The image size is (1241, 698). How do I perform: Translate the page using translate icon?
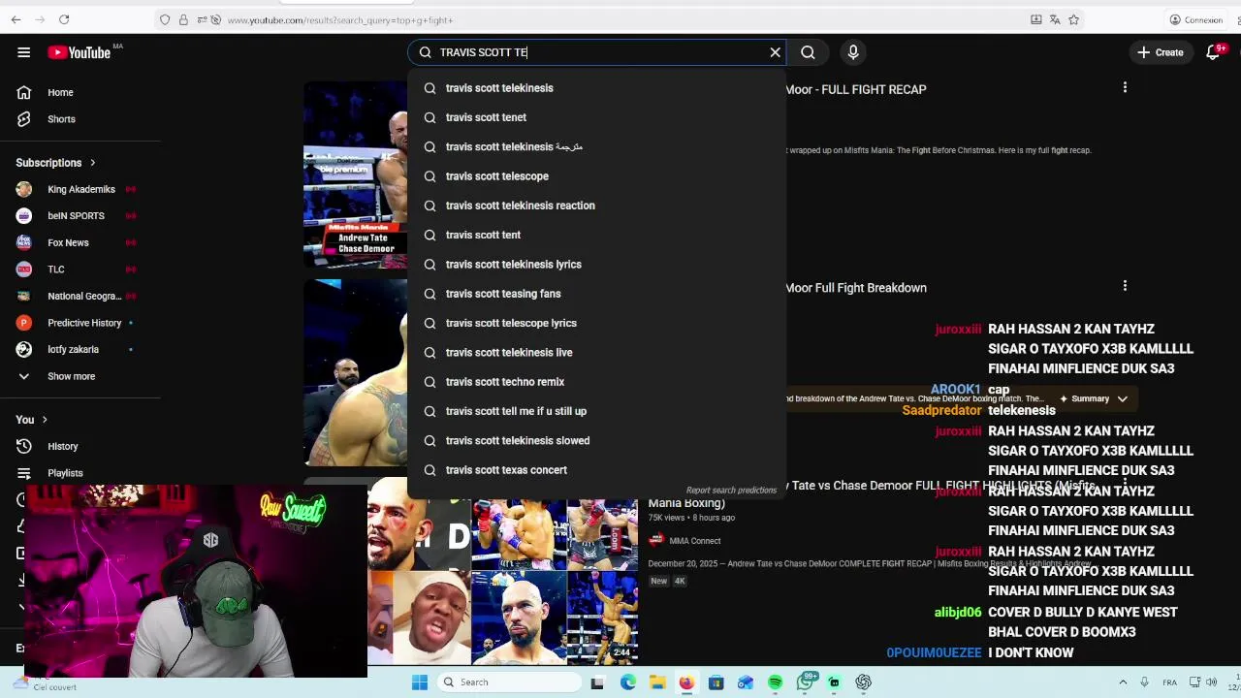[1055, 19]
